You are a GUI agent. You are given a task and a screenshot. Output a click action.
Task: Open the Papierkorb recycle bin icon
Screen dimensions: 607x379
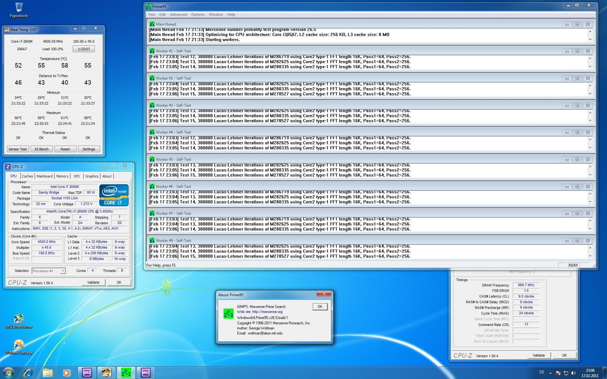19,10
